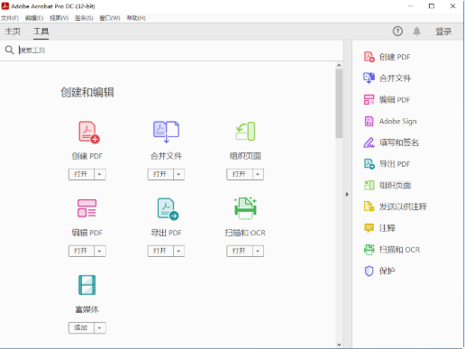
Task: Click the 富媒体 label text
Action: tap(87, 309)
